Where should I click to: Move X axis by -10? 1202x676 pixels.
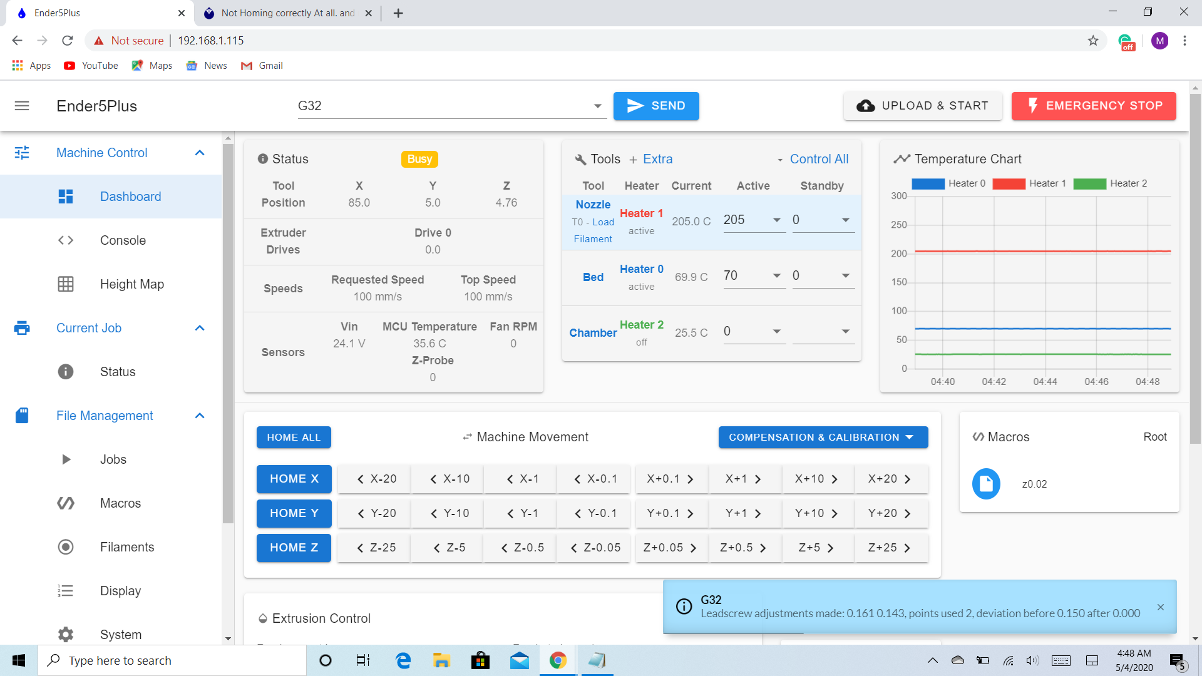point(449,479)
